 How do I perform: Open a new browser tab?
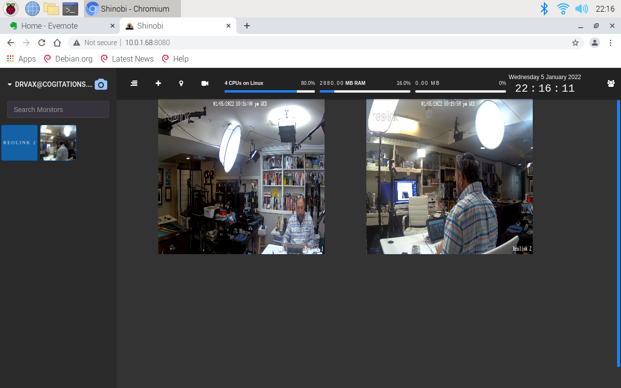[247, 26]
